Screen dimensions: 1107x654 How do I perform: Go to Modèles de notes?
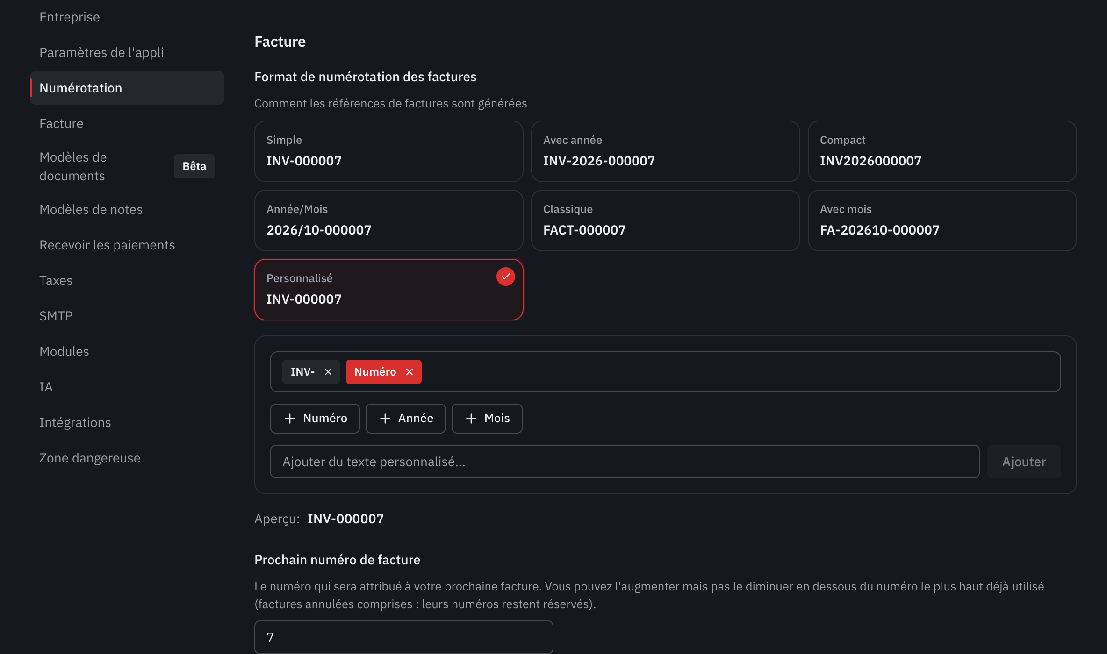point(127,209)
